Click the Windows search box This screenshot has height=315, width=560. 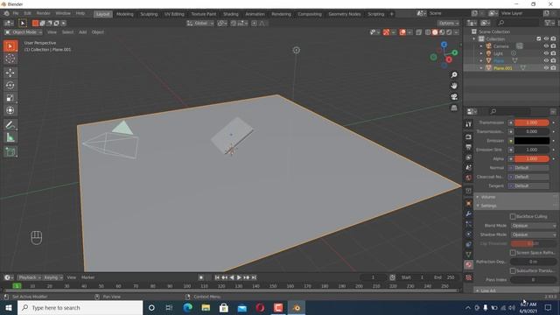point(80,307)
